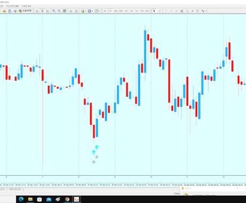
Task: Expand the periods dropdown arrow
Action: (92, 11)
